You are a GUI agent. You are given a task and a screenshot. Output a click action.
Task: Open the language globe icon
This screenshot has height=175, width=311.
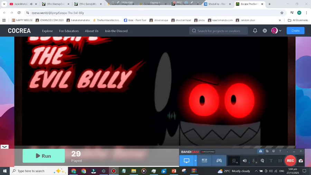tap(265, 31)
